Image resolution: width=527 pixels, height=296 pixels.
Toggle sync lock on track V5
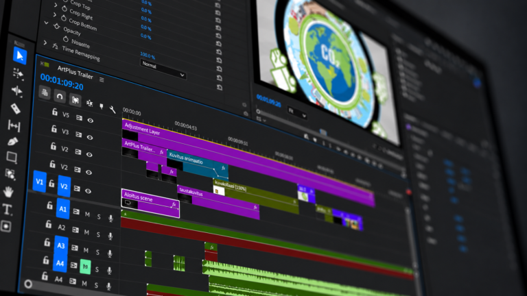tap(79, 118)
